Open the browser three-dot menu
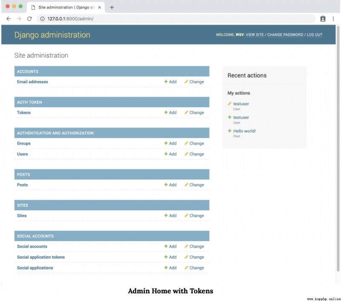Viewport: 341px width, 301px height. pyautogui.click(x=333, y=19)
